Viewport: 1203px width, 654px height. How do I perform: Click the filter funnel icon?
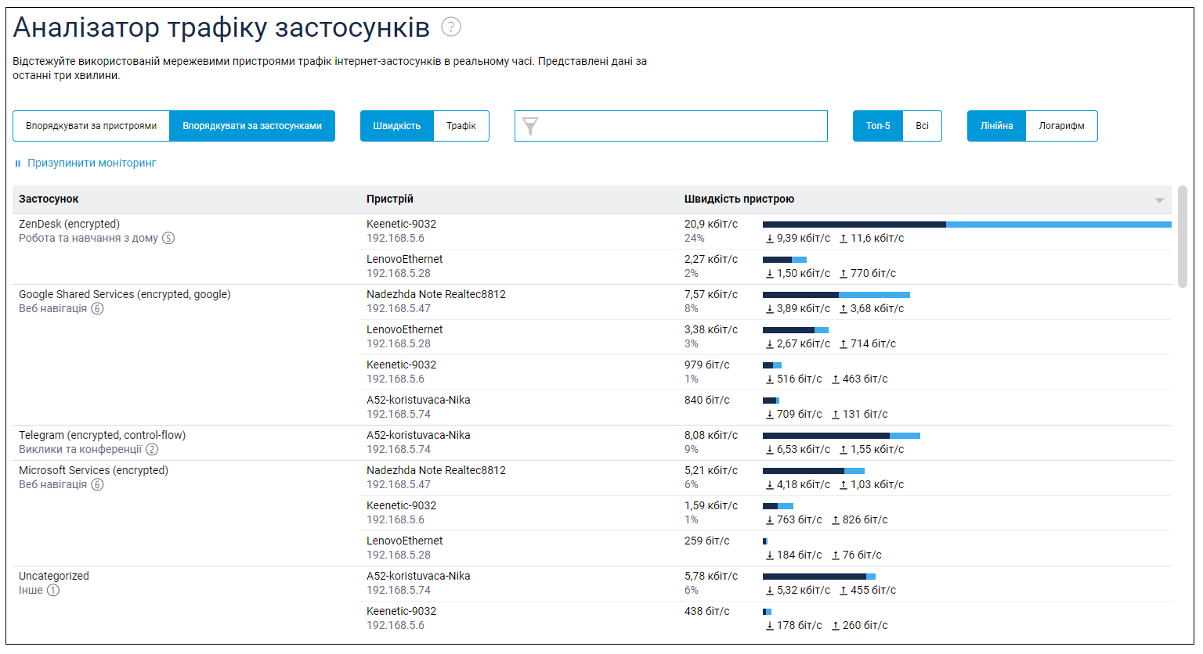(x=530, y=126)
